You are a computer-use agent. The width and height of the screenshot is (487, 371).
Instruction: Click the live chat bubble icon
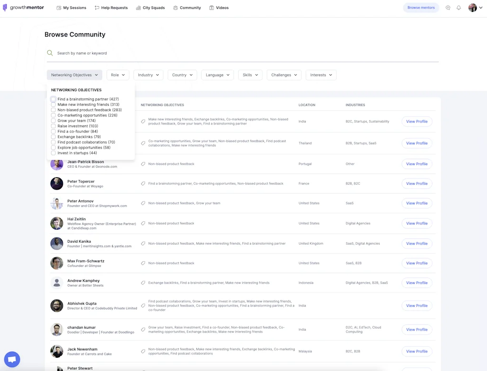pos(11,359)
